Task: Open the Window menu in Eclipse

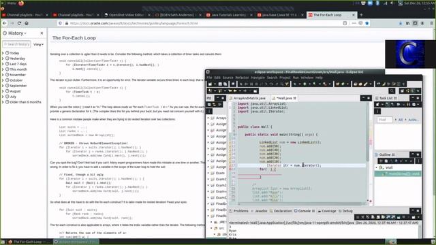Action: point(307,78)
